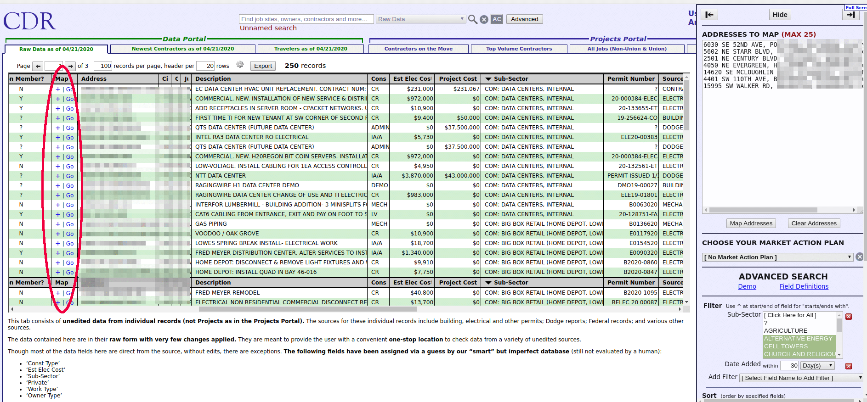
Task: Open Select Field Name to Add Filter dropdown
Action: click(x=801, y=378)
